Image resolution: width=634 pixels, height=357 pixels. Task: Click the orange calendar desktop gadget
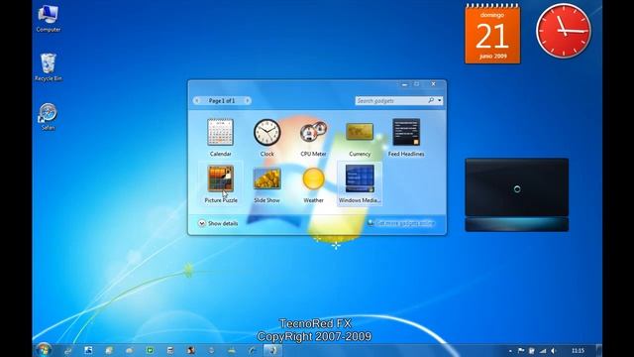[x=492, y=34]
